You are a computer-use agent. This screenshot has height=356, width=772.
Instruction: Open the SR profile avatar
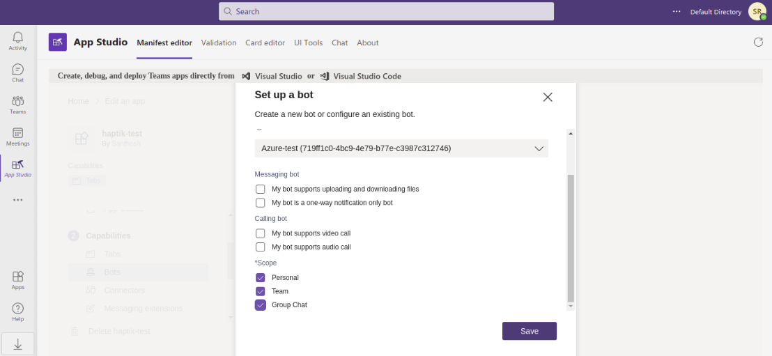(757, 11)
